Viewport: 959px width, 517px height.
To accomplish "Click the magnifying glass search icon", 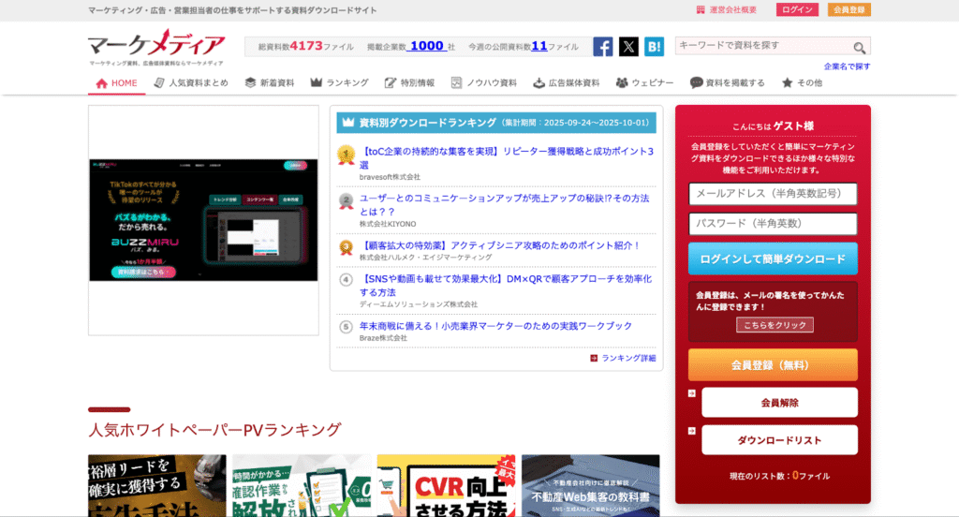I will pyautogui.click(x=859, y=47).
